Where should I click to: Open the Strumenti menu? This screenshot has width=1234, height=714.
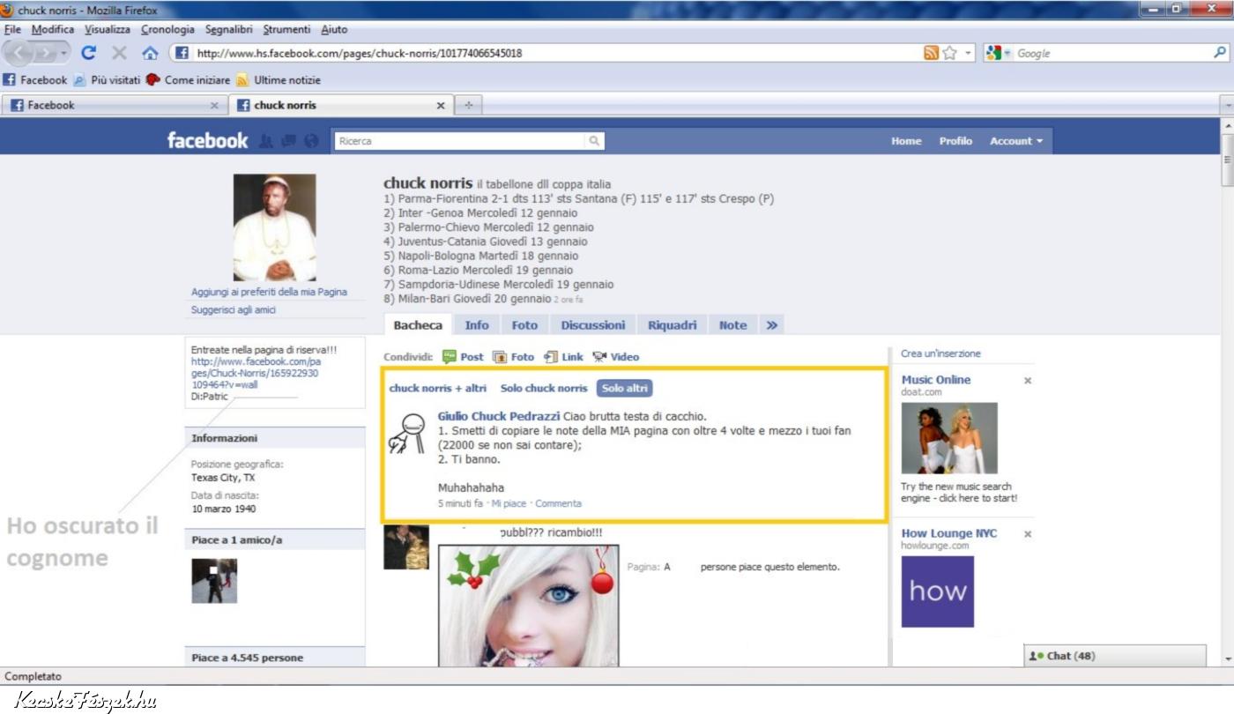[x=286, y=29]
